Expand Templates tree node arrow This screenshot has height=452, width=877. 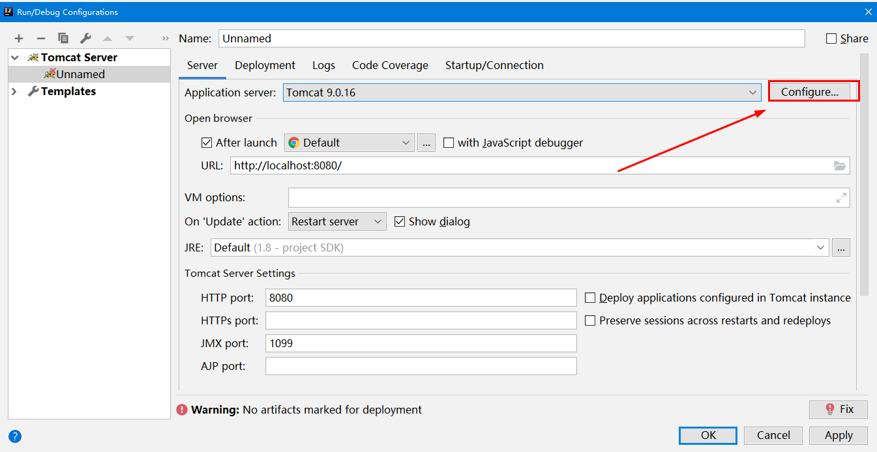pos(15,91)
